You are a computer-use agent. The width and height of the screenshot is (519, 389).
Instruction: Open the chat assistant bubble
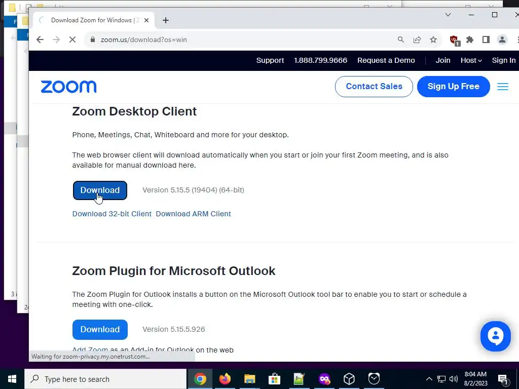(x=496, y=336)
